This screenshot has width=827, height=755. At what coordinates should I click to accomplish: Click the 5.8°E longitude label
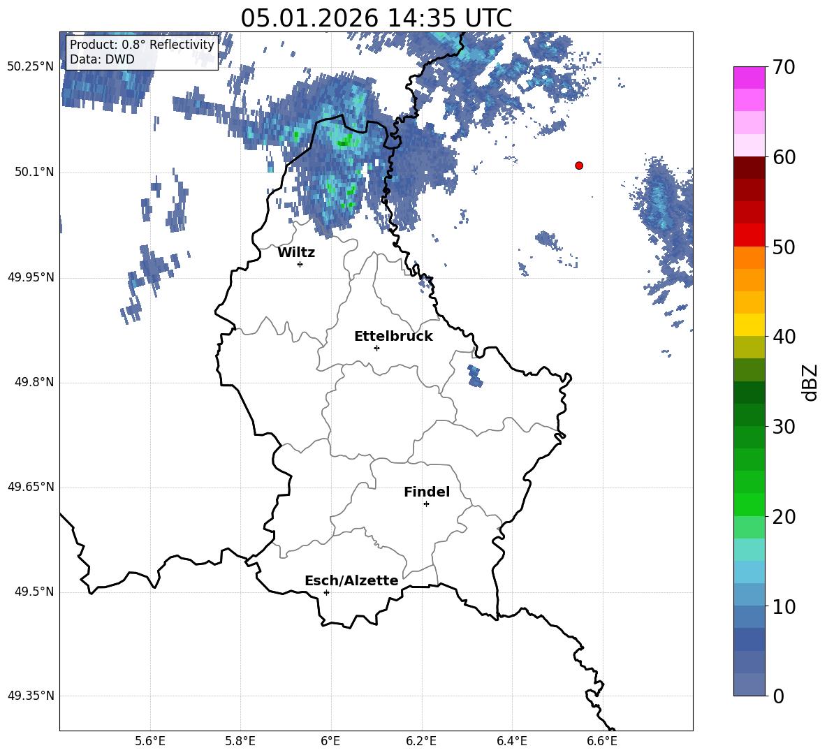(x=240, y=741)
